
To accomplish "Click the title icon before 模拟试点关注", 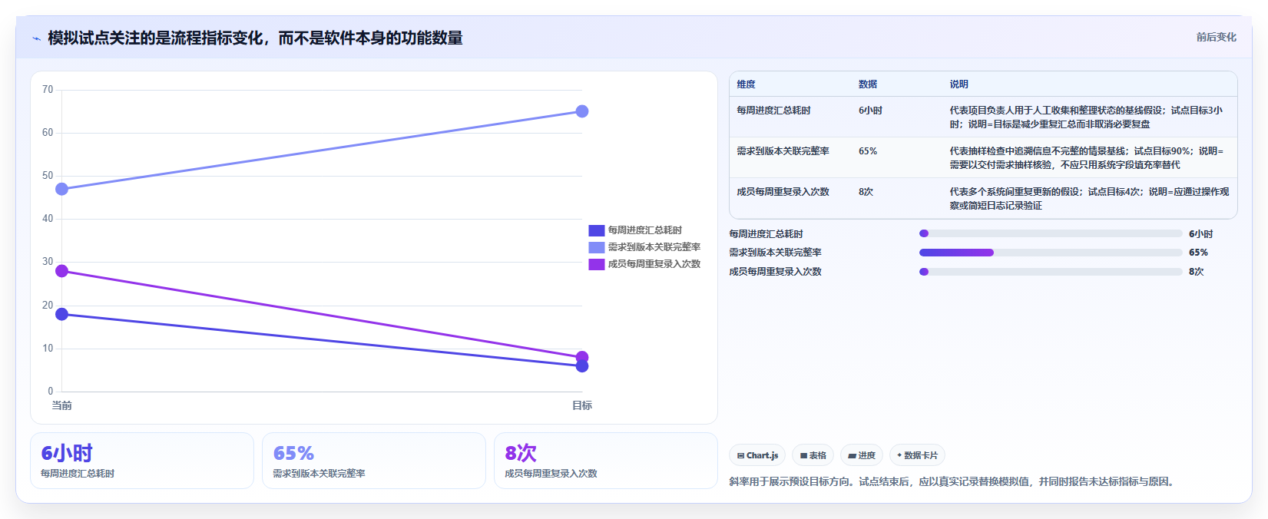I will click(x=36, y=38).
